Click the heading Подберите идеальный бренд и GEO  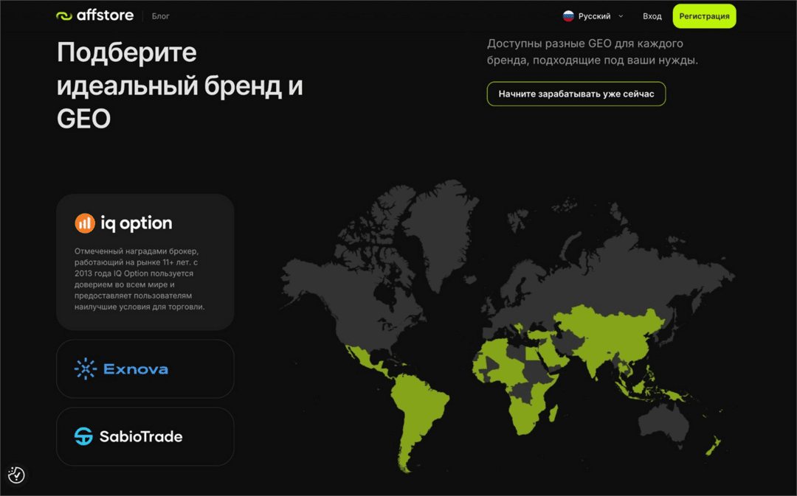(180, 85)
